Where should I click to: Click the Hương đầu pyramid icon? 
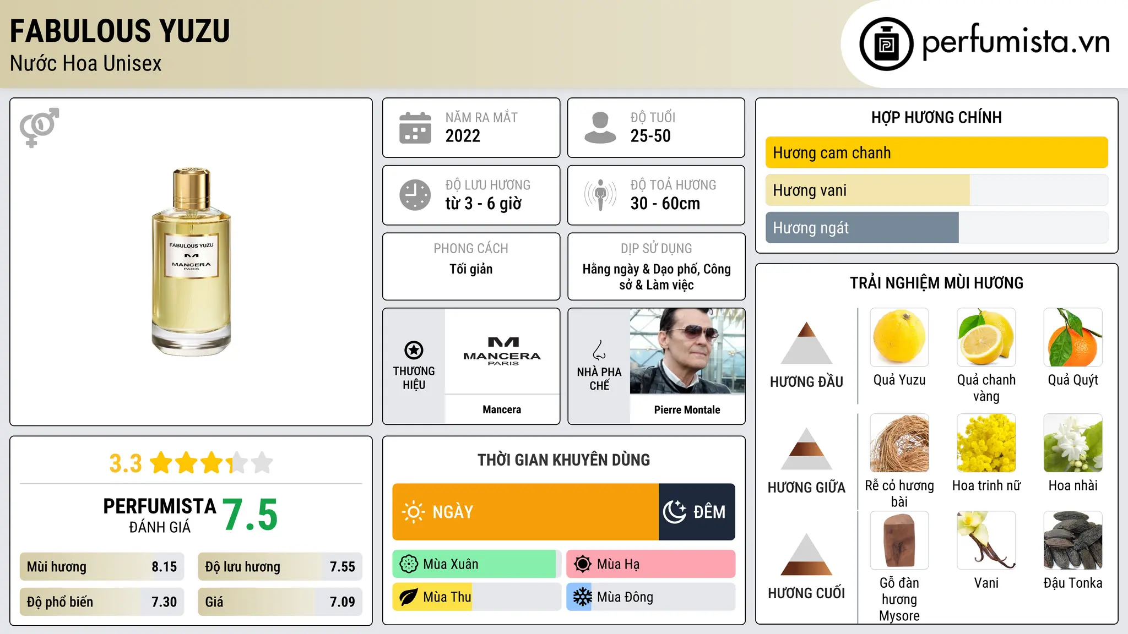(806, 343)
